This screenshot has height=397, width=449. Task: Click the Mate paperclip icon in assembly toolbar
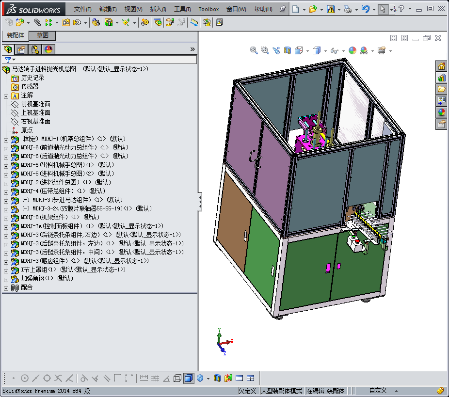click(x=37, y=22)
